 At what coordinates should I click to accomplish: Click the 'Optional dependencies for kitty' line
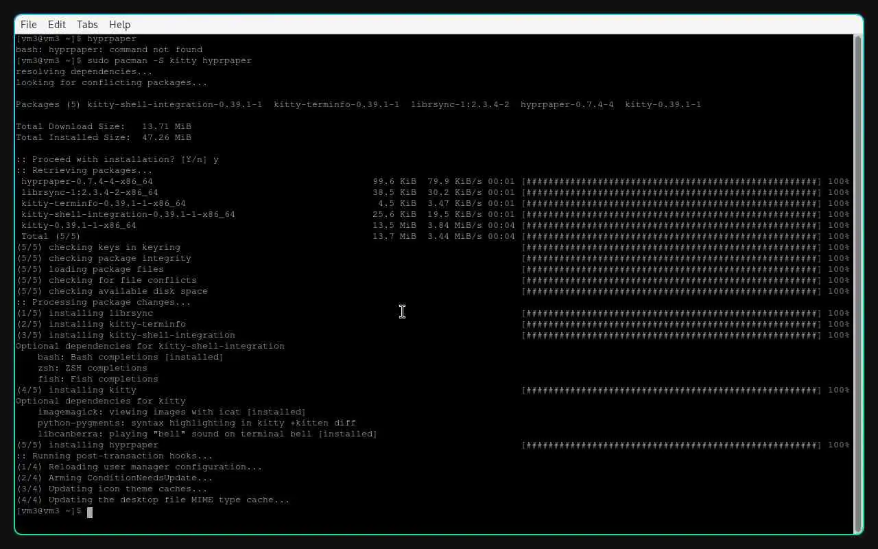point(101,401)
